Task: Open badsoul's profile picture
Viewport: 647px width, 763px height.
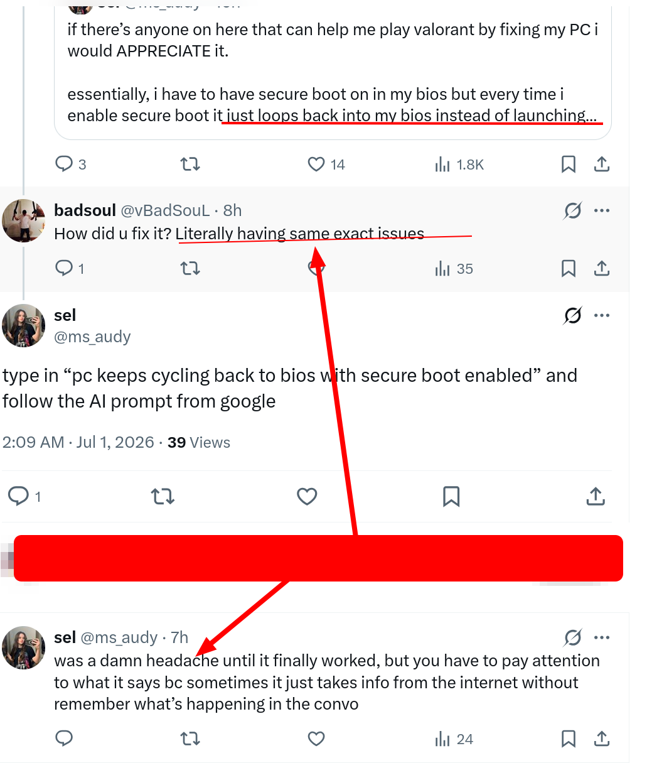Action: click(x=24, y=220)
